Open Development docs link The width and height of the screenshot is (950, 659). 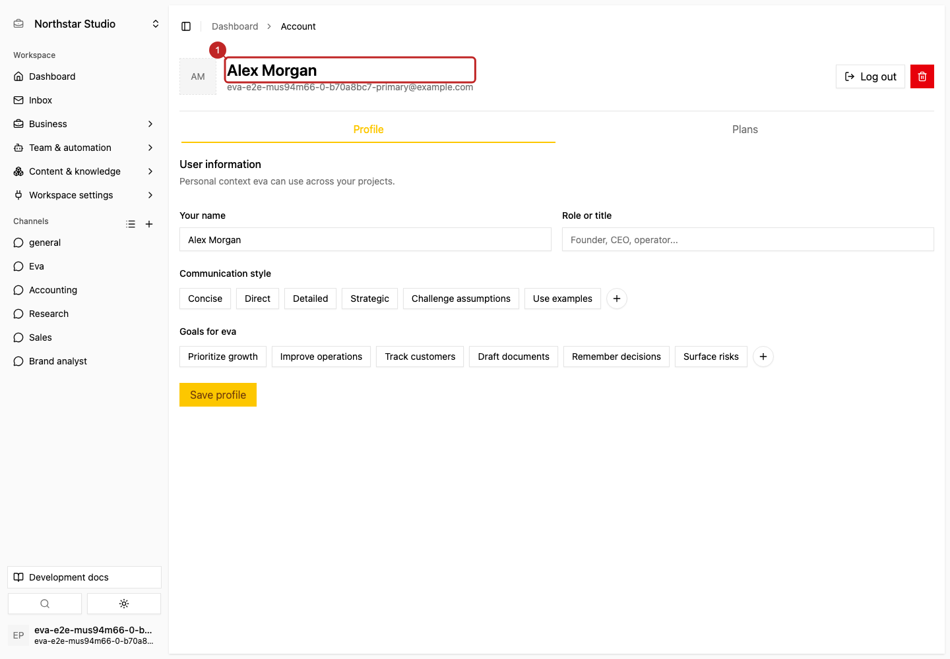coord(84,577)
